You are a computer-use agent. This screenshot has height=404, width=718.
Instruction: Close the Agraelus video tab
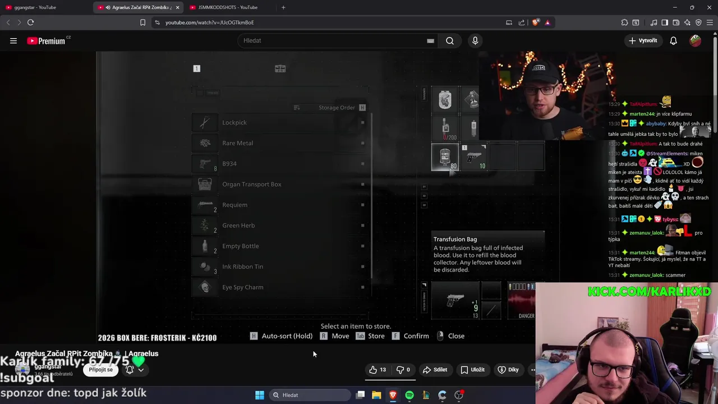tap(177, 7)
